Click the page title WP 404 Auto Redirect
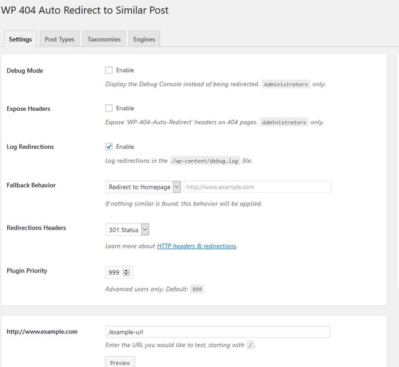Viewport: 399px width, 367px height. [x=85, y=10]
